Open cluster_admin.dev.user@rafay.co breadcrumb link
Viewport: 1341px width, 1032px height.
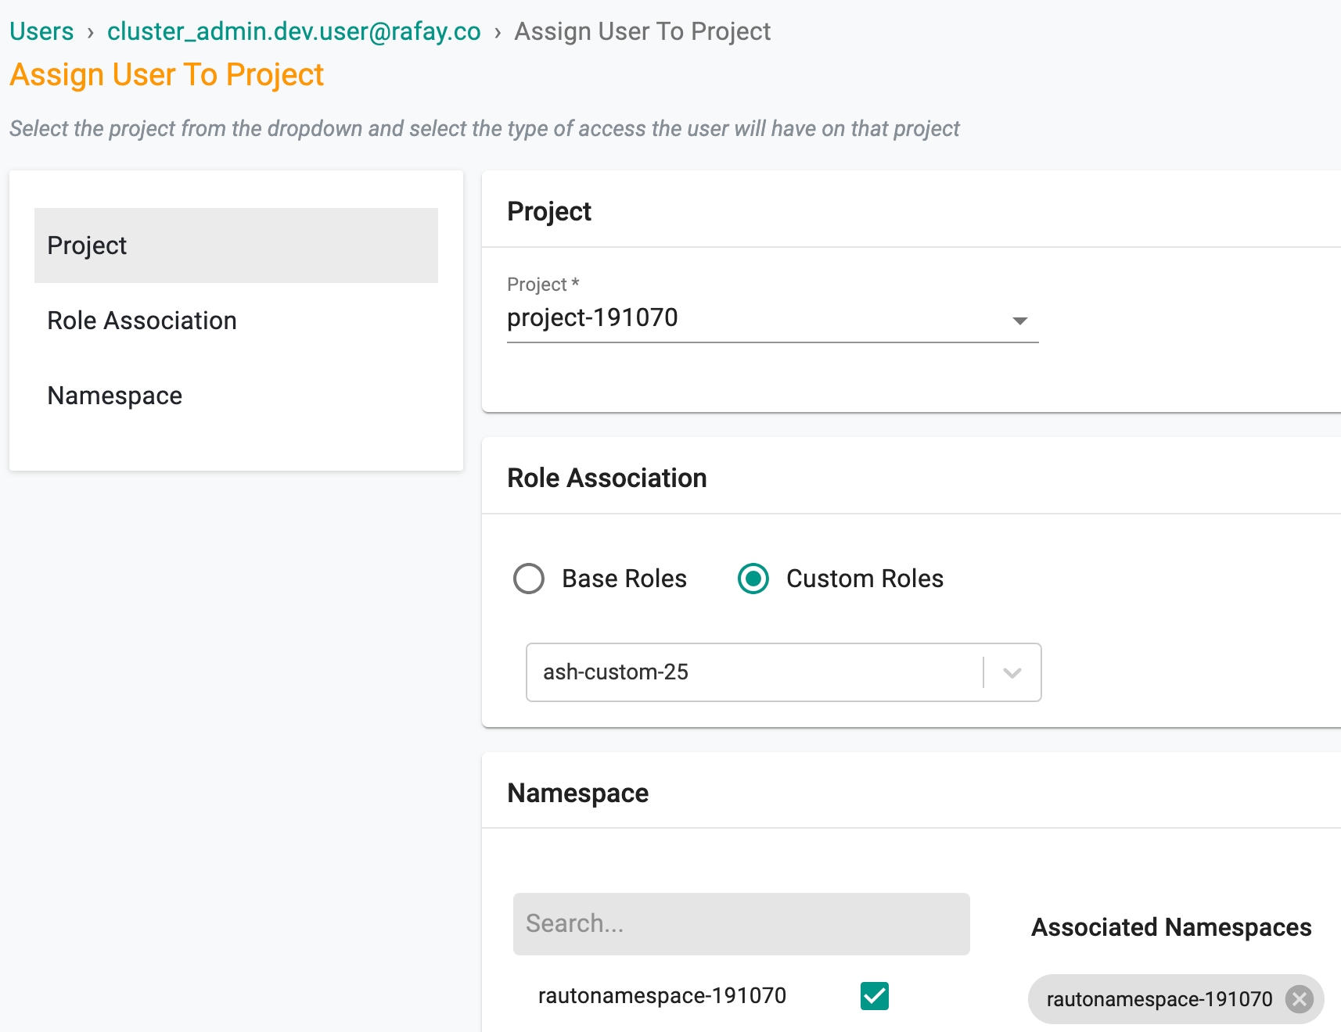coord(293,31)
